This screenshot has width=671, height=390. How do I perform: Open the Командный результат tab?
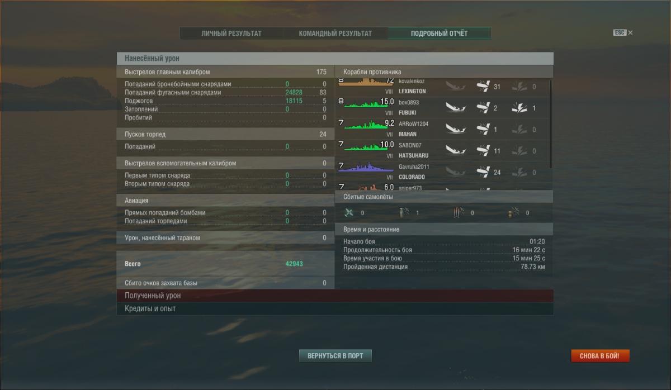click(x=335, y=34)
